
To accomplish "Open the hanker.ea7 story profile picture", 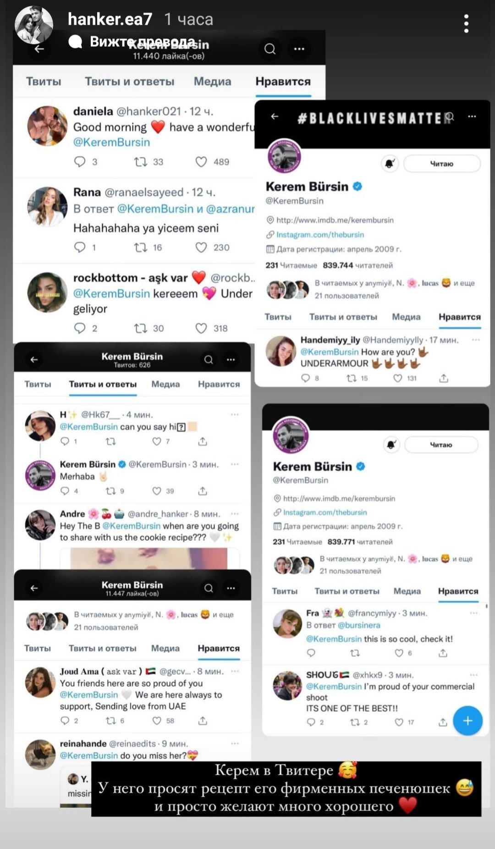I will click(34, 25).
